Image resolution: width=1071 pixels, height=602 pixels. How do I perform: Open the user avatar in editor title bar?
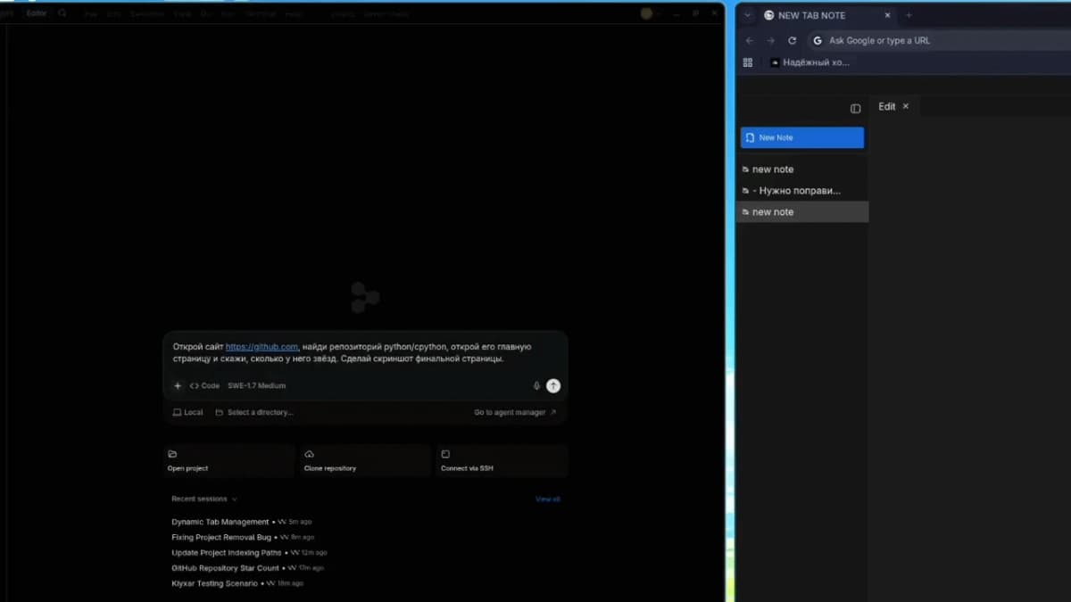pyautogui.click(x=646, y=13)
